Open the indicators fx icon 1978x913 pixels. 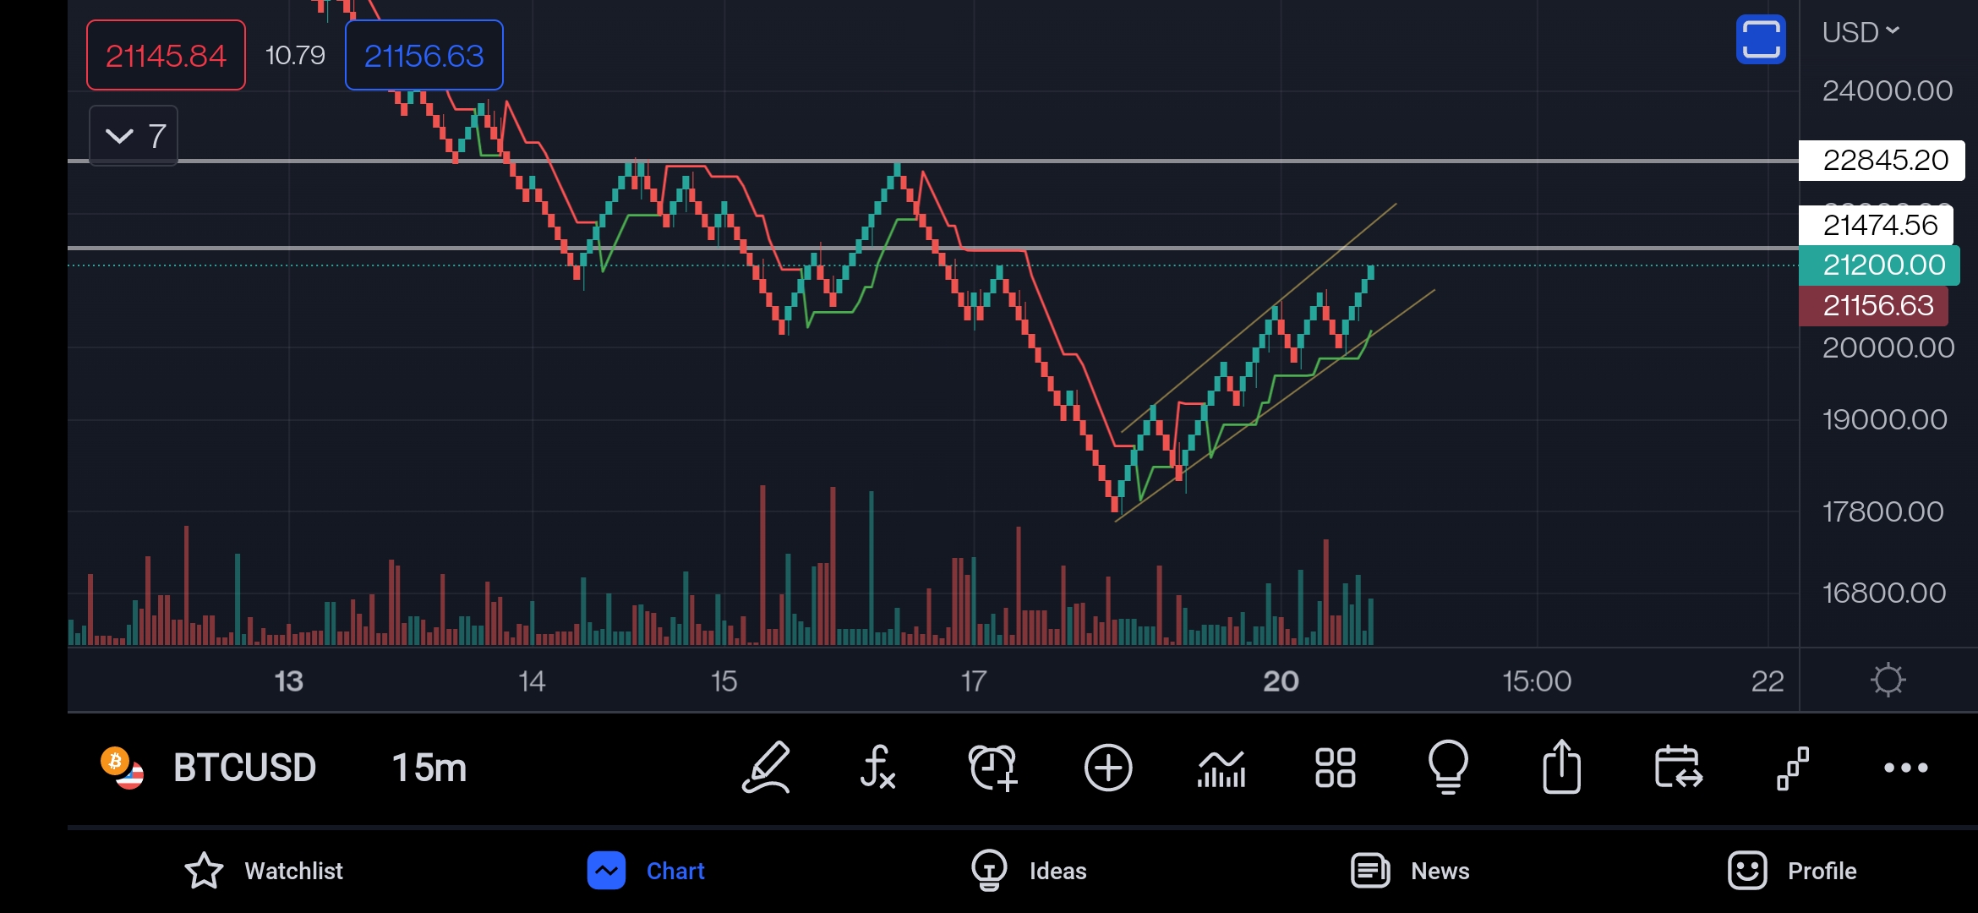[x=878, y=768]
